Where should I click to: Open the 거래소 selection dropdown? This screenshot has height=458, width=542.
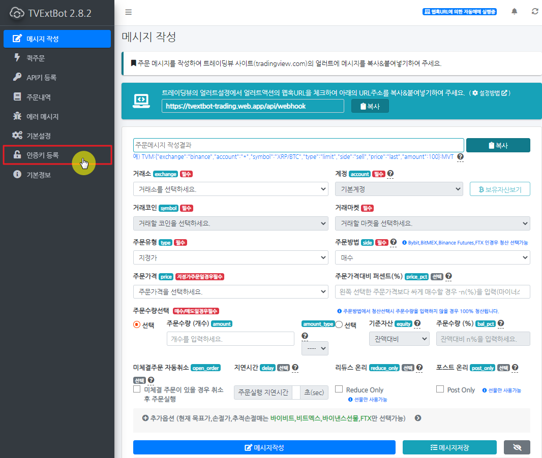tap(230, 188)
